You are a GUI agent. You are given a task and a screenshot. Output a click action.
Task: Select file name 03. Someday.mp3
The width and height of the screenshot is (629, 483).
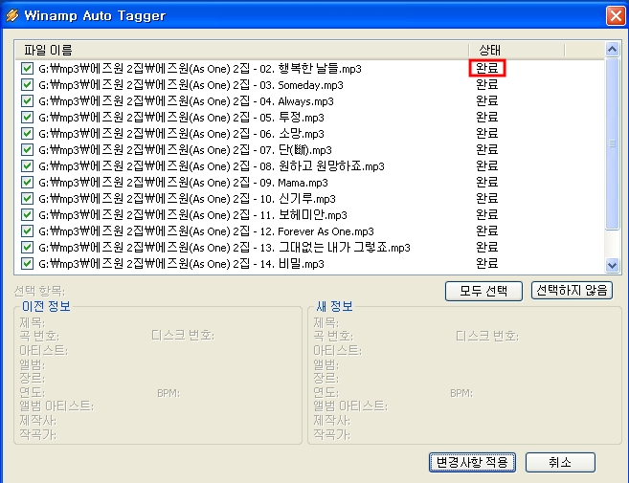191,85
